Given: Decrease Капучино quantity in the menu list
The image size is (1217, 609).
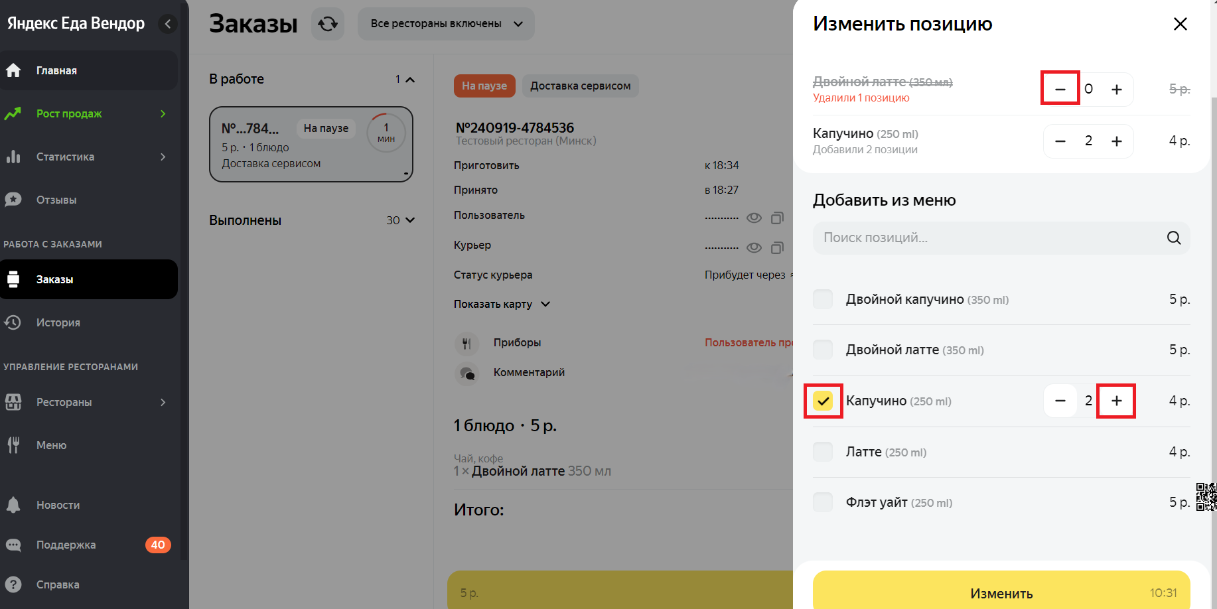Looking at the screenshot, I should point(1060,401).
